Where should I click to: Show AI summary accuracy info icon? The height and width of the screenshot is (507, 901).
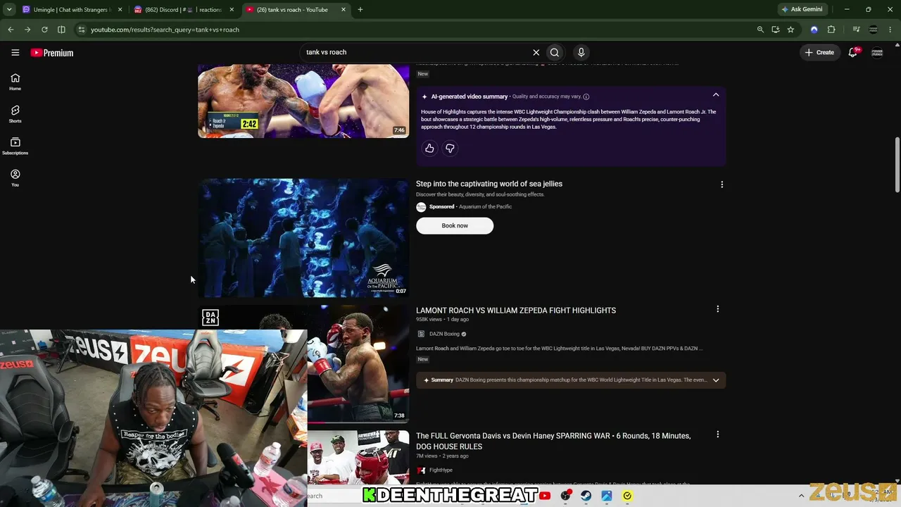coord(586,96)
